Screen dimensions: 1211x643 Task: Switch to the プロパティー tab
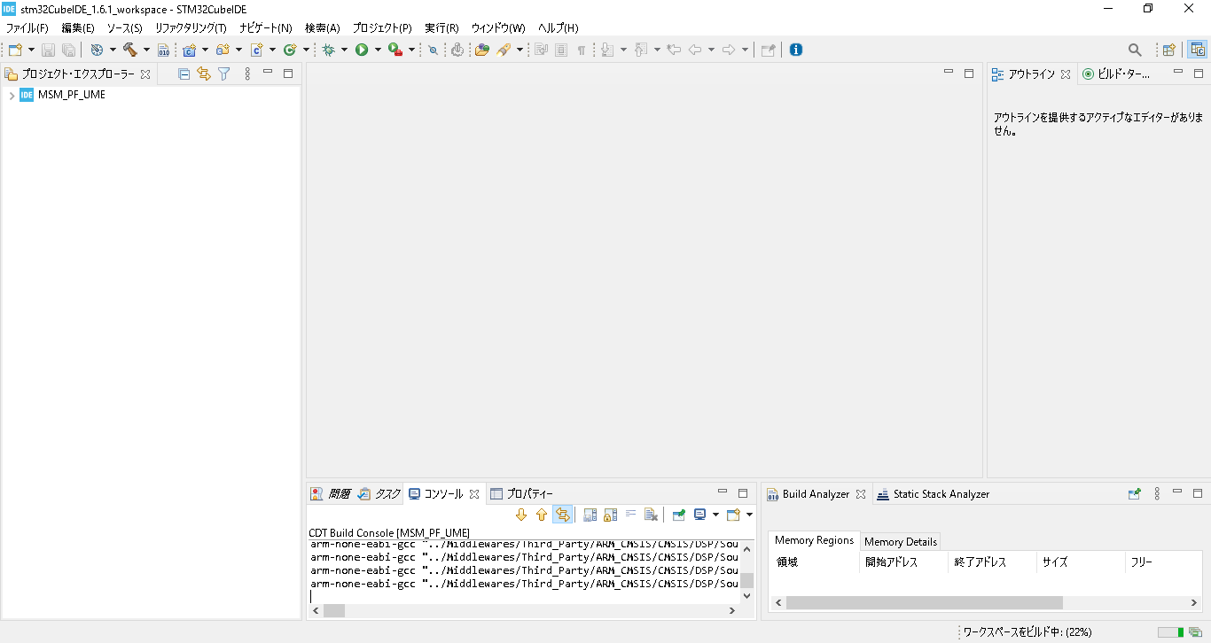pyautogui.click(x=522, y=494)
